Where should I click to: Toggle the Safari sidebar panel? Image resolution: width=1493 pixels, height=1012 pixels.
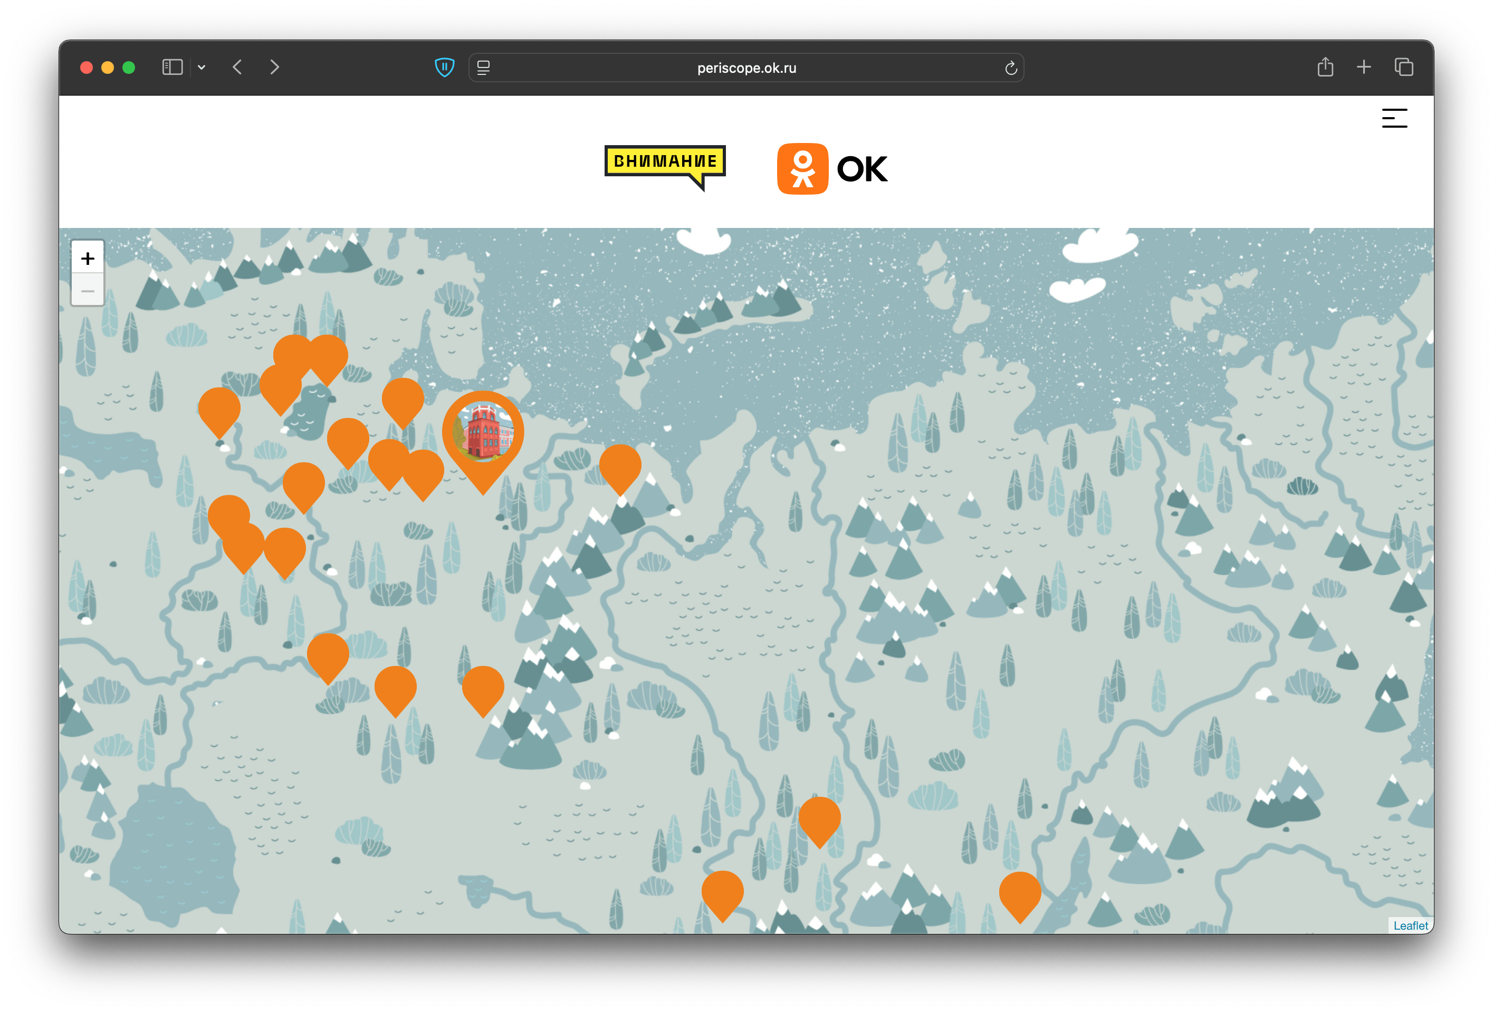click(172, 68)
